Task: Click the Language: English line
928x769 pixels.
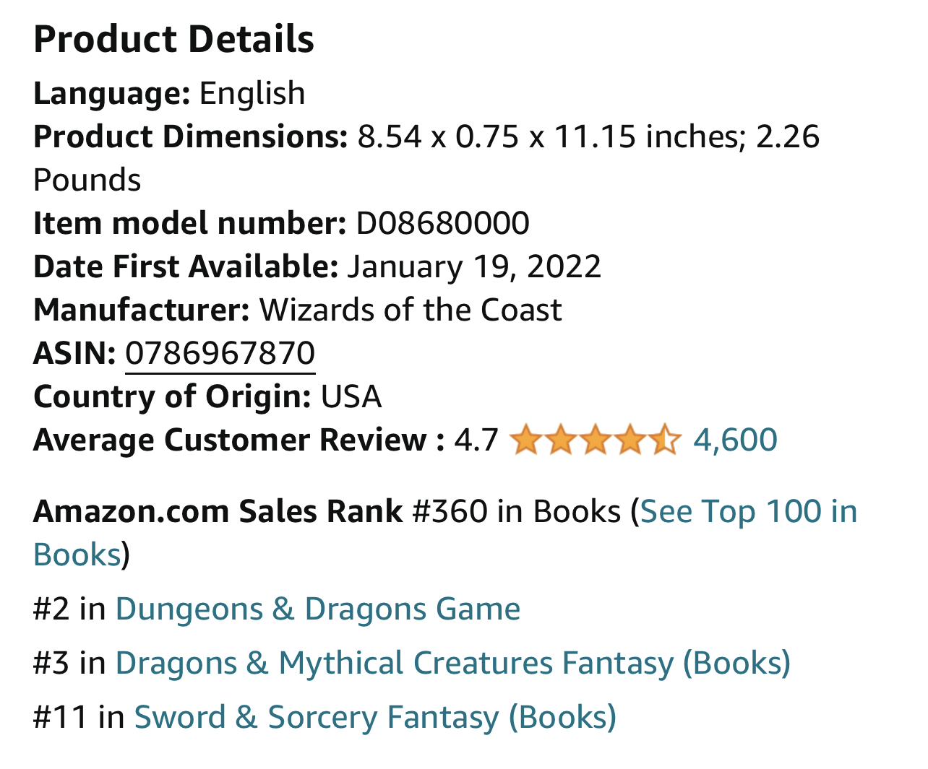Action: point(169,94)
